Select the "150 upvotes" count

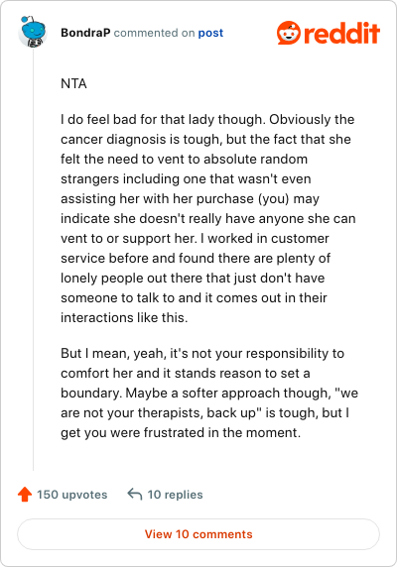tap(72, 495)
